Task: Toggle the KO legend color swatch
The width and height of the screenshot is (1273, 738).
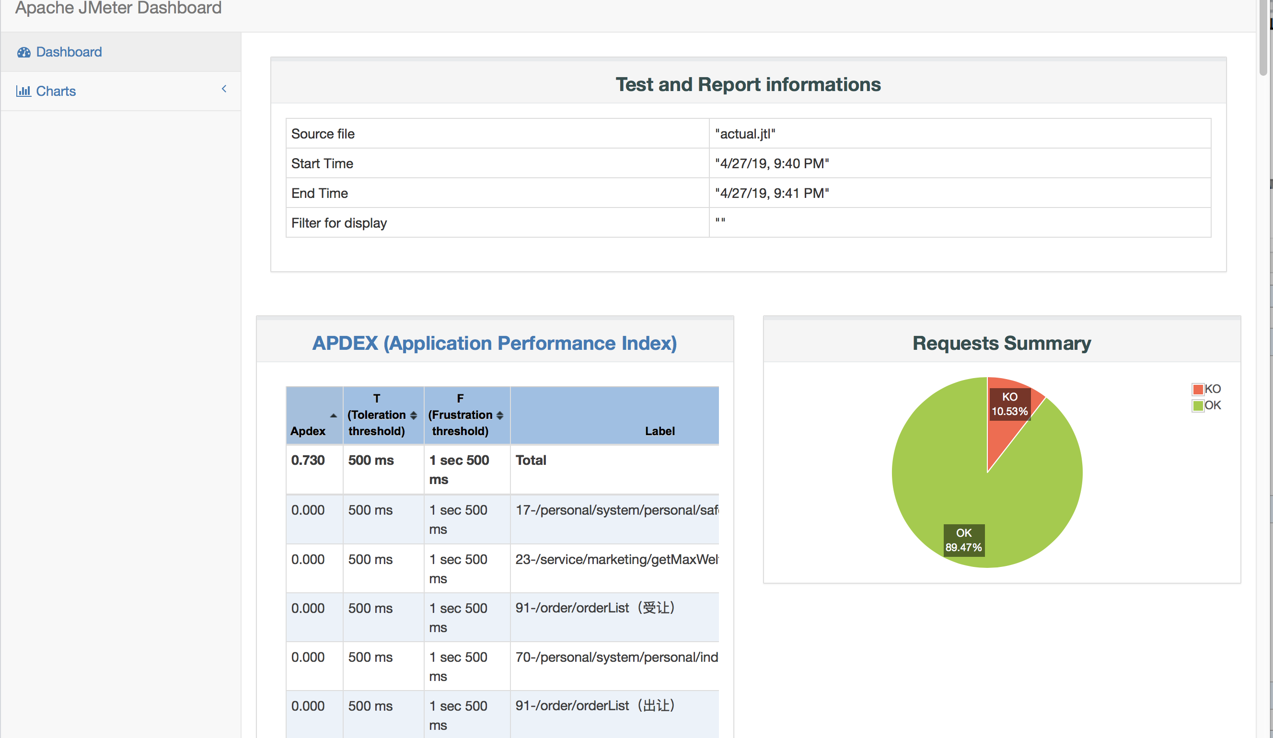Action: (1198, 389)
